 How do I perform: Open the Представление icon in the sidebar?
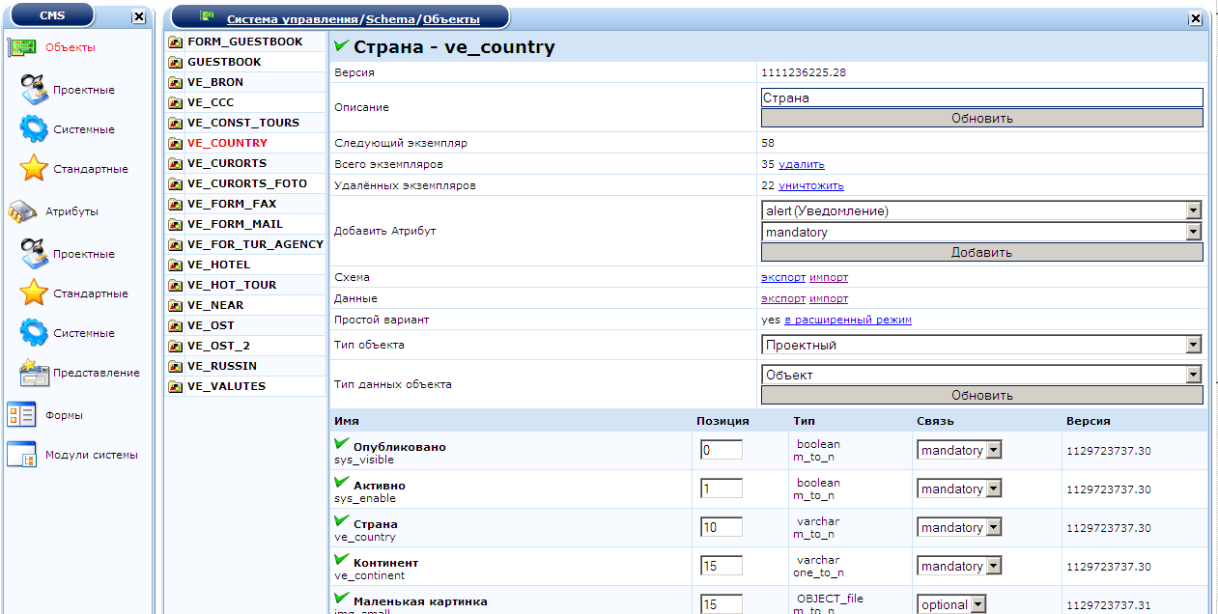click(34, 372)
